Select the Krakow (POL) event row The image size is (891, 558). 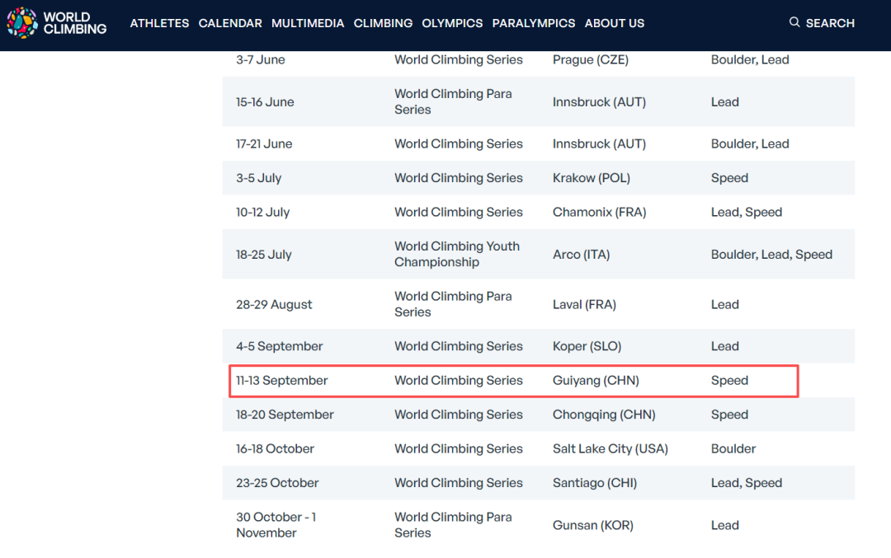(x=591, y=178)
